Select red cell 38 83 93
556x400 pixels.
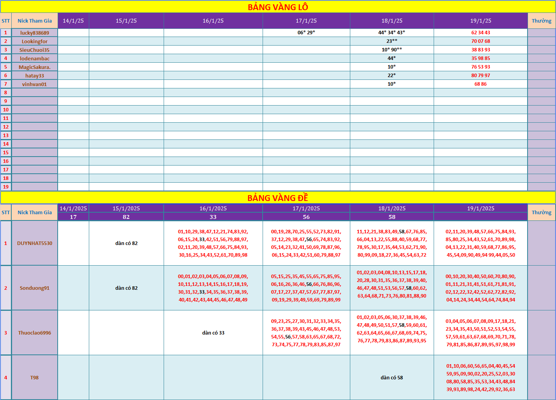click(x=481, y=50)
